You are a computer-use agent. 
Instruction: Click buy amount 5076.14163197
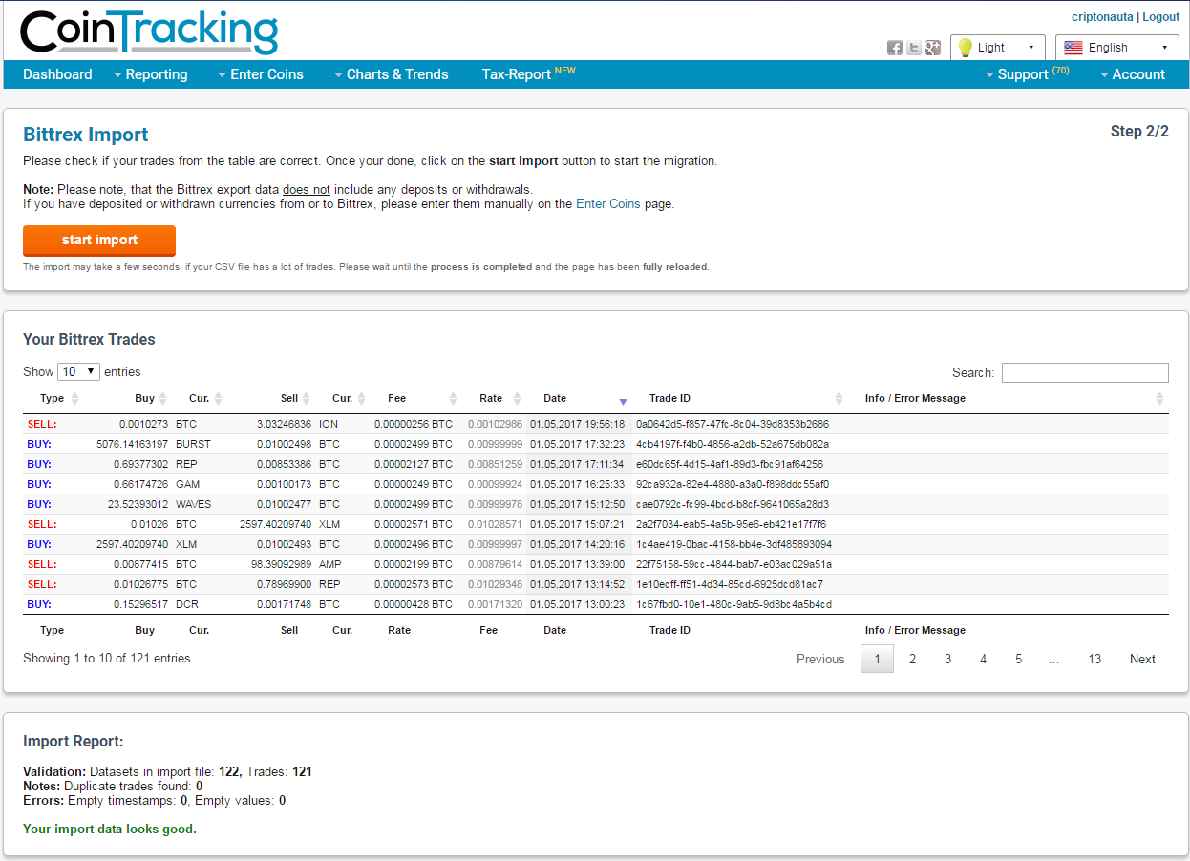(133, 444)
